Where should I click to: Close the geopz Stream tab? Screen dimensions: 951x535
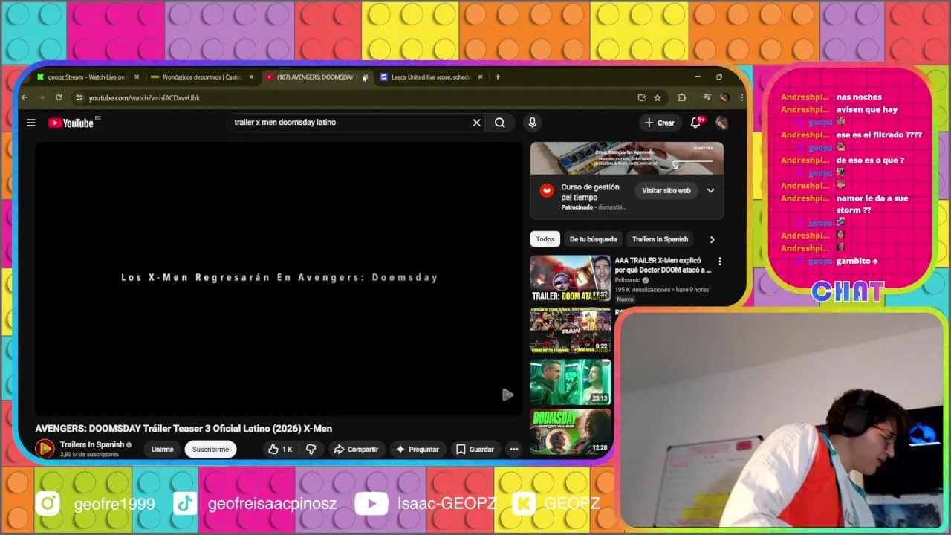coord(137,77)
